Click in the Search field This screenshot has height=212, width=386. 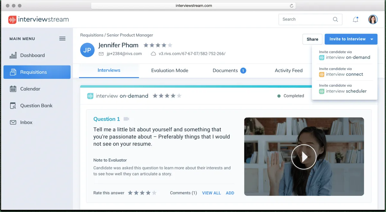[310, 19]
